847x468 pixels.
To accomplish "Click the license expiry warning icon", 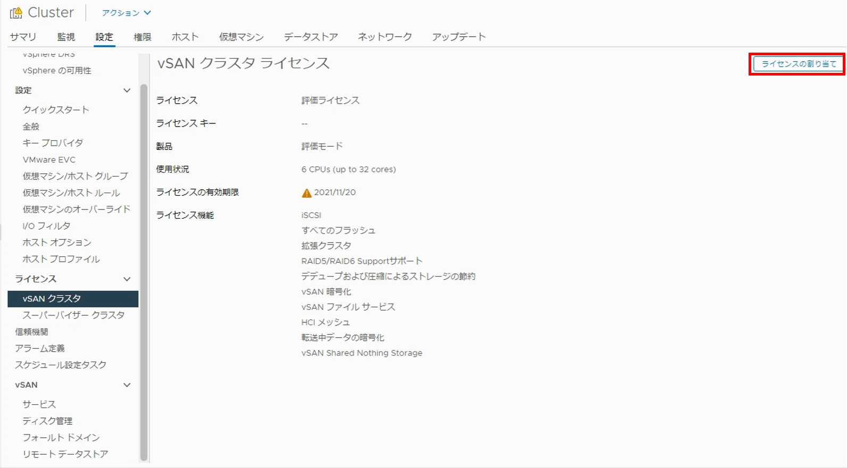I will point(306,193).
